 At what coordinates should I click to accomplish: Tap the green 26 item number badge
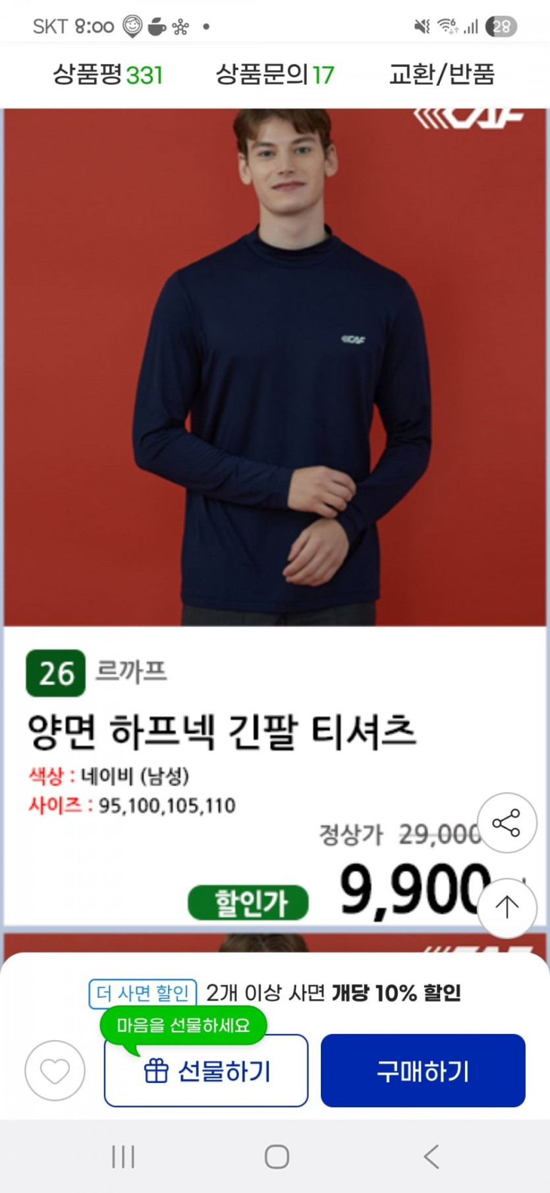click(x=56, y=673)
